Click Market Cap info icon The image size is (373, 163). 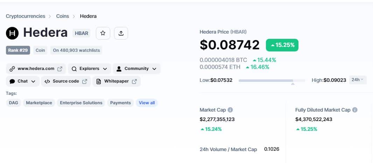coord(230,110)
